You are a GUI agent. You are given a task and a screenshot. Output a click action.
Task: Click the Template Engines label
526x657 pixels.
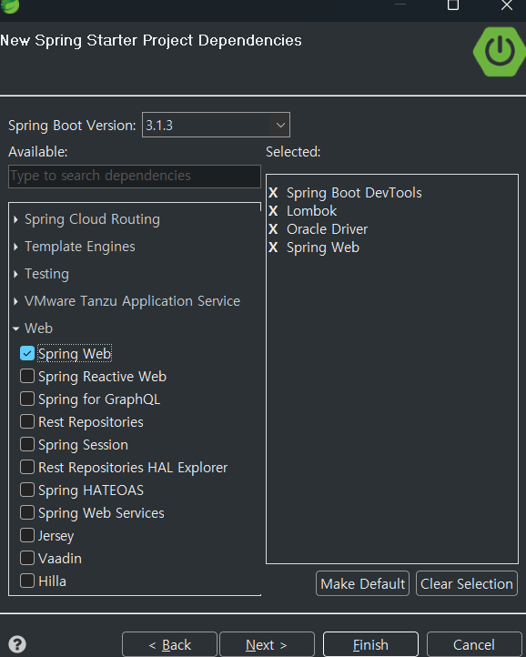tap(80, 247)
